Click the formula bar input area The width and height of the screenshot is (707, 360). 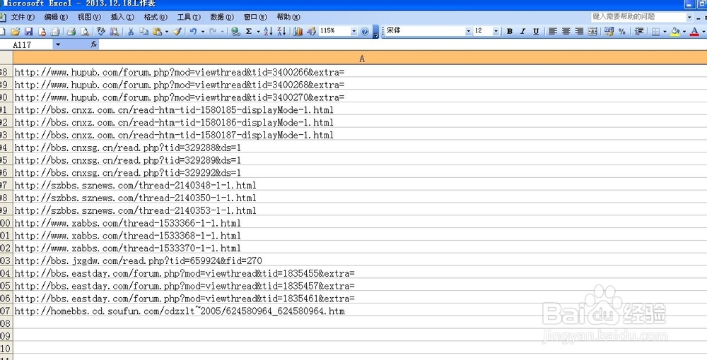tap(403, 44)
